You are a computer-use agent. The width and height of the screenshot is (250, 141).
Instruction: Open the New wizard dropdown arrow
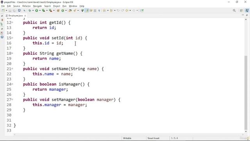click(x=7, y=11)
